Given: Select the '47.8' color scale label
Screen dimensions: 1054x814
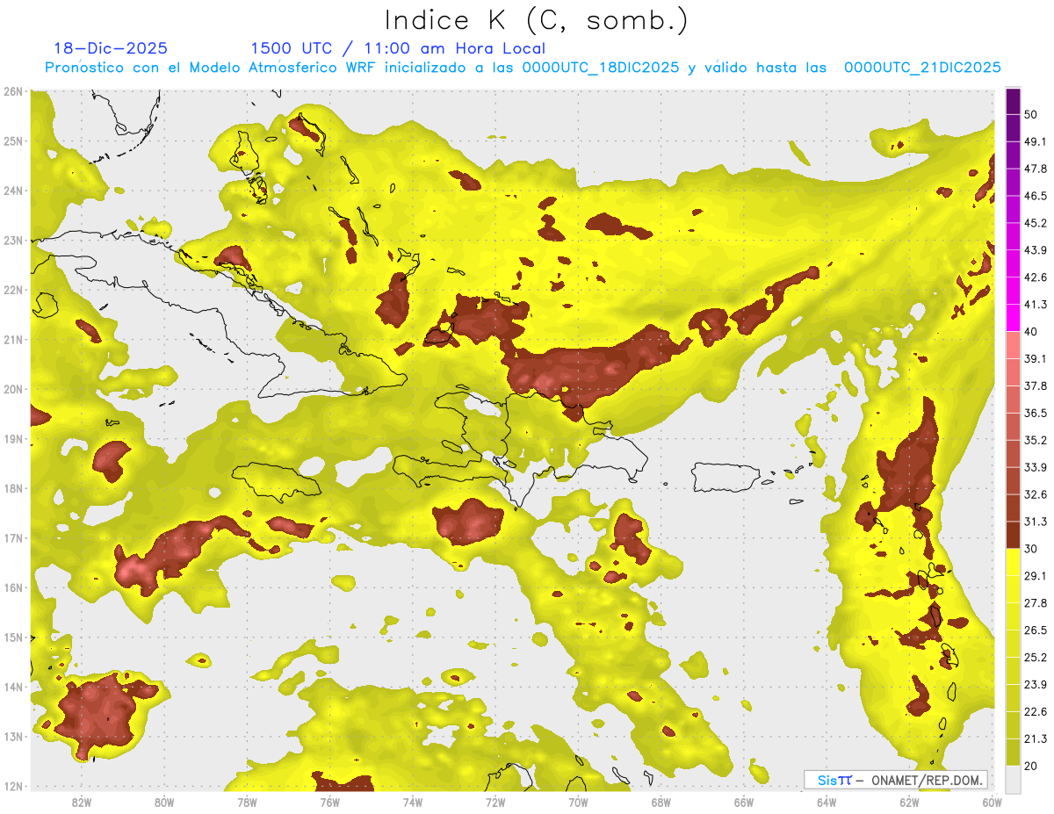Looking at the screenshot, I should pos(1036,169).
